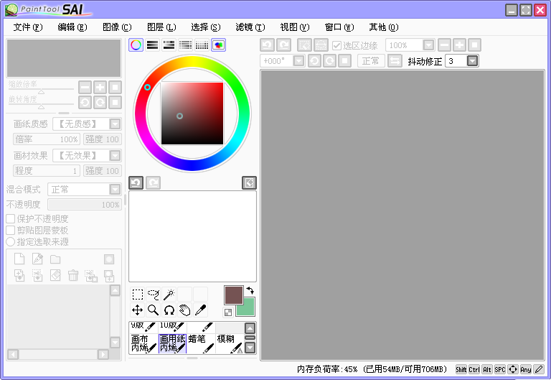Viewport: 551px width, 380px height.
Task: Choose the rotate view tool
Action: 169,310
